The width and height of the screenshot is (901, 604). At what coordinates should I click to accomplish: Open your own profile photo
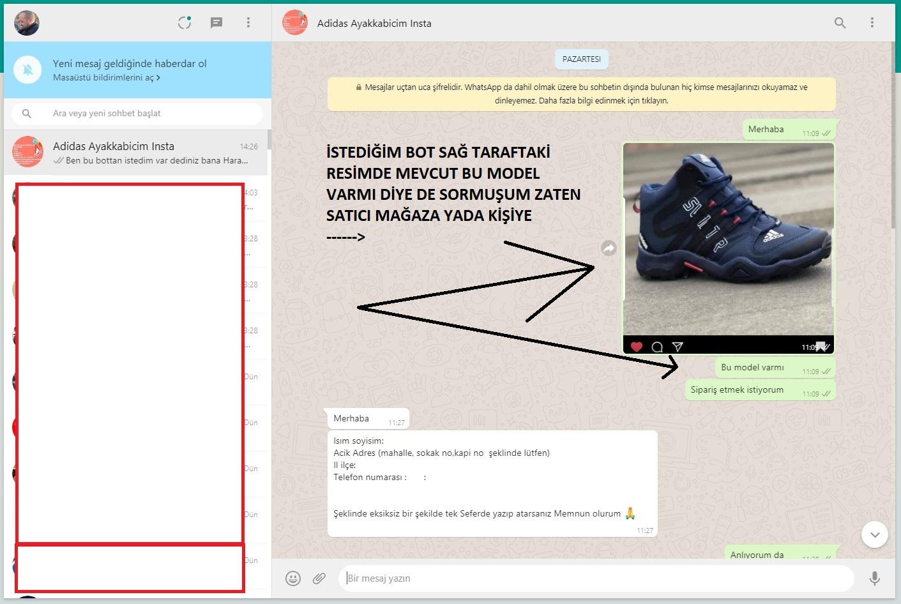(x=27, y=23)
